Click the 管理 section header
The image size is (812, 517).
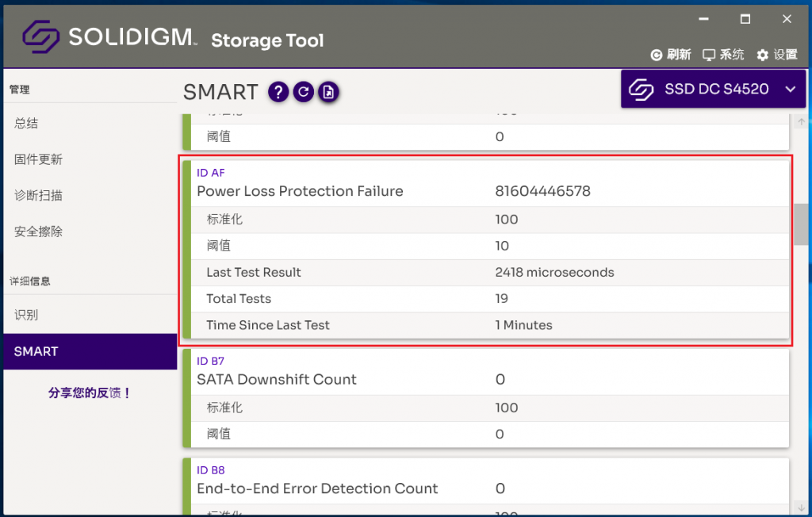[x=20, y=89]
